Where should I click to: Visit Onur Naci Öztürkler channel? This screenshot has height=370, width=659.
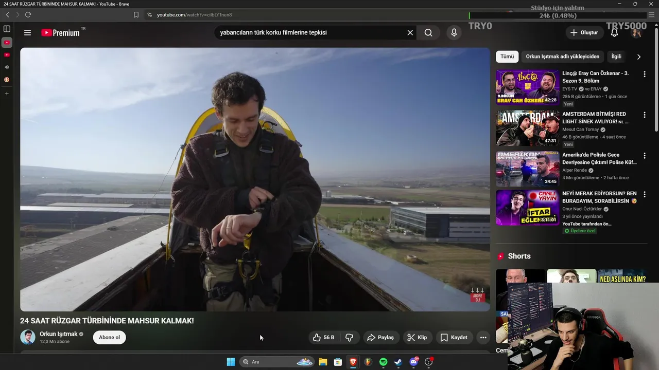(x=582, y=209)
